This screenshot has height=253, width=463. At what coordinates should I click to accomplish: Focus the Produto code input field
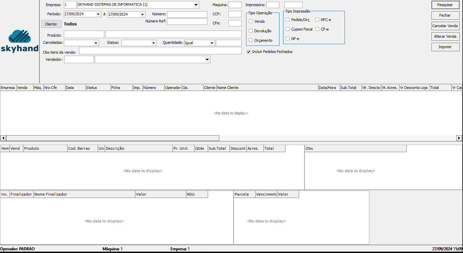point(84,34)
